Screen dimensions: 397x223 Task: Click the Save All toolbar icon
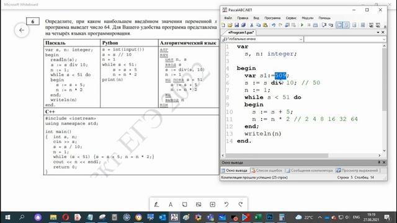pyautogui.click(x=243, y=25)
